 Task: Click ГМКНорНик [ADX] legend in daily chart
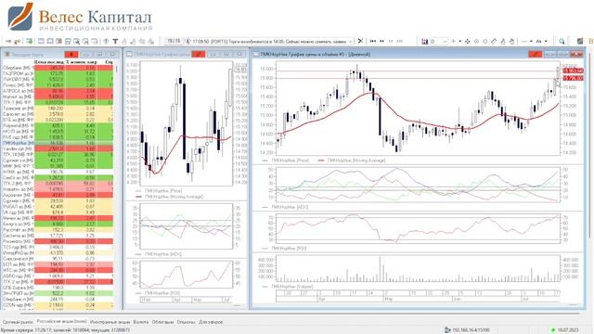(286, 207)
